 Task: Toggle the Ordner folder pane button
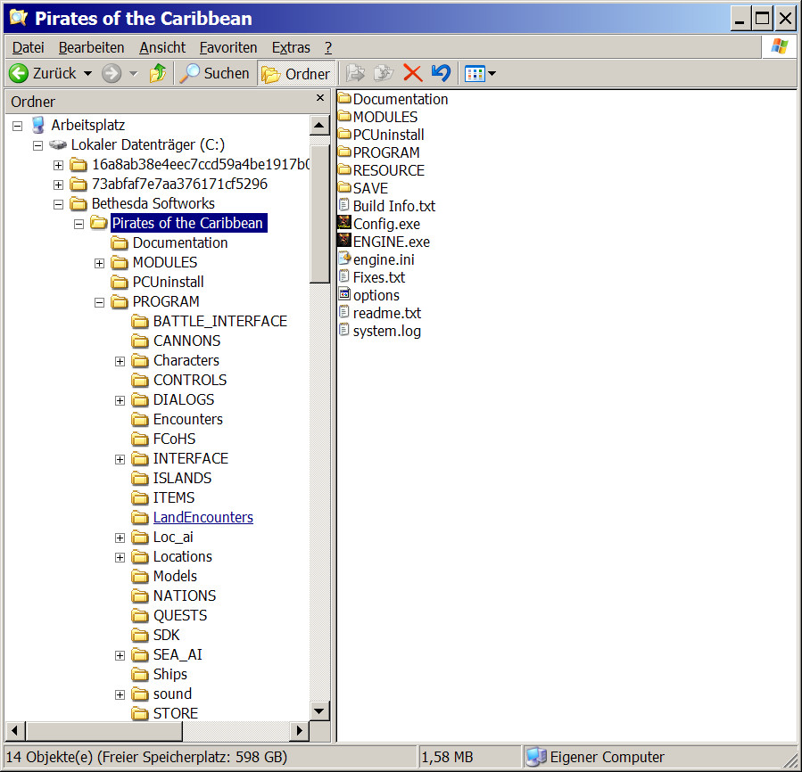pyautogui.click(x=296, y=74)
